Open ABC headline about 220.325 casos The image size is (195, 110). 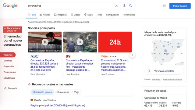[x=44, y=65]
